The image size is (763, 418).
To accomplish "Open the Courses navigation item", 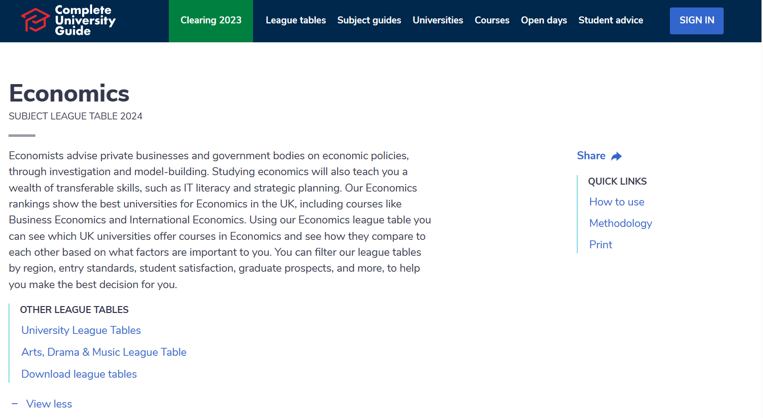I will click(x=492, y=20).
